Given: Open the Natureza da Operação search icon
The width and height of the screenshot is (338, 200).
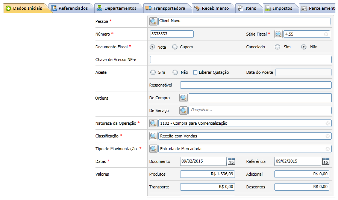Looking at the screenshot, I should [x=153, y=123].
